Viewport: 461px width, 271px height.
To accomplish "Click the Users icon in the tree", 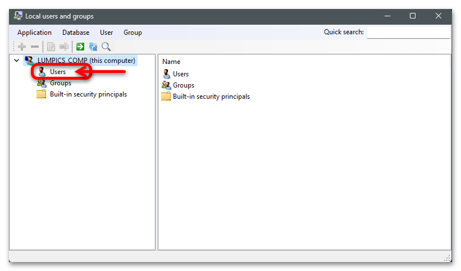I will 42,72.
